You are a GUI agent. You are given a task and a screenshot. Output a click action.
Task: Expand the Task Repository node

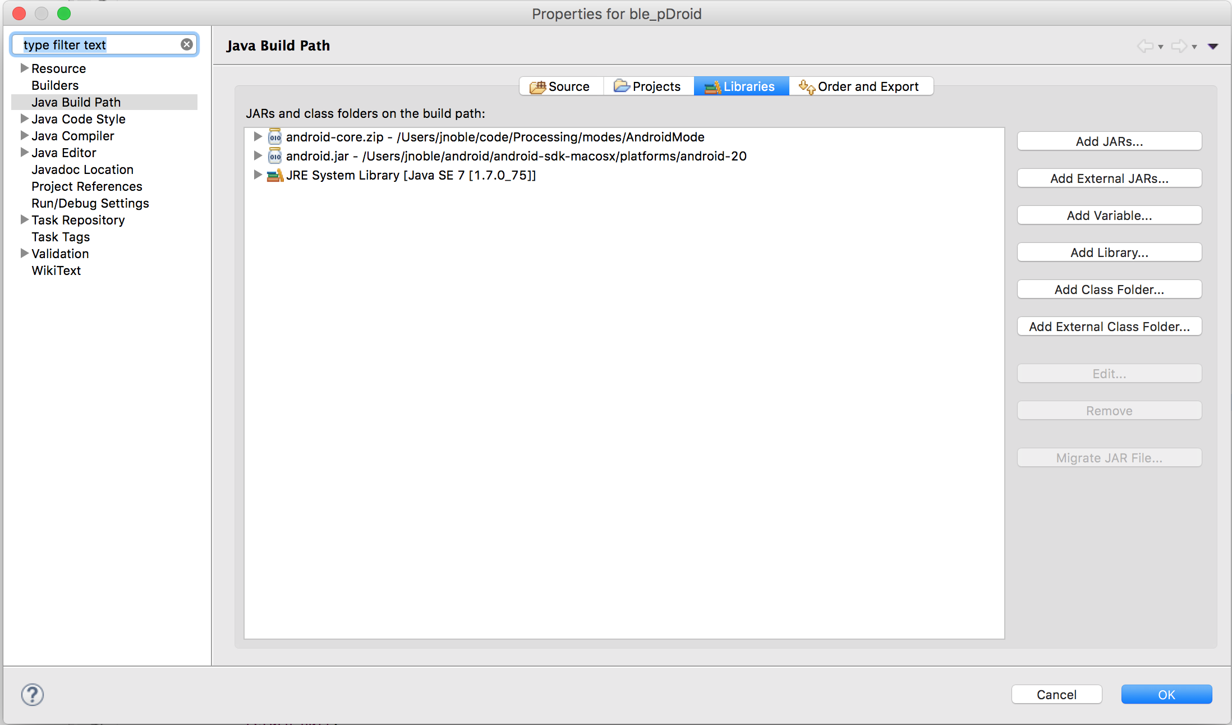point(24,219)
